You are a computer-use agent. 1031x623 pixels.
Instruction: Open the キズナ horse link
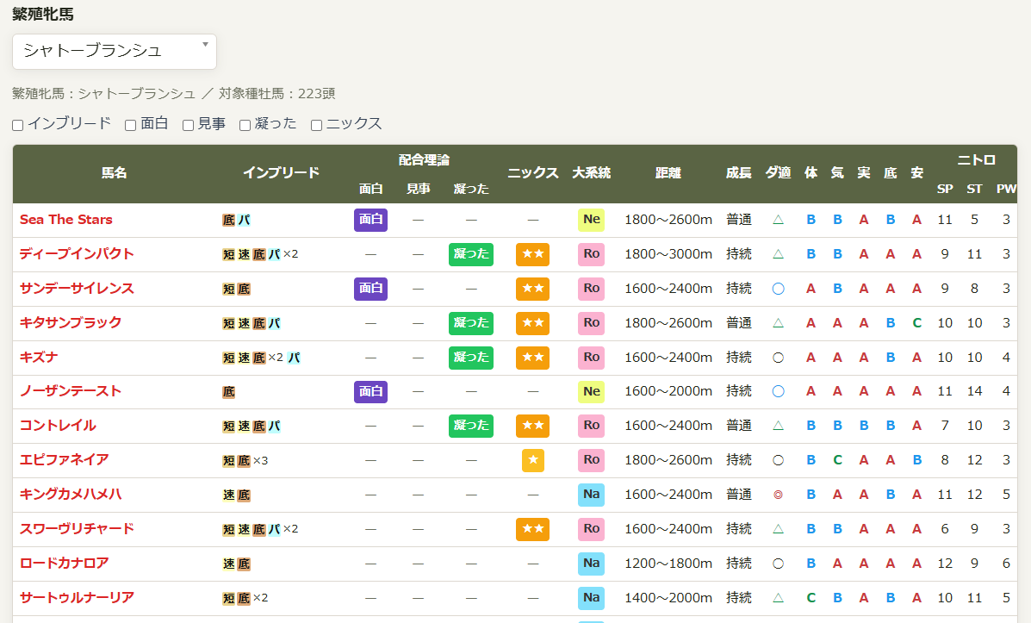(x=39, y=358)
